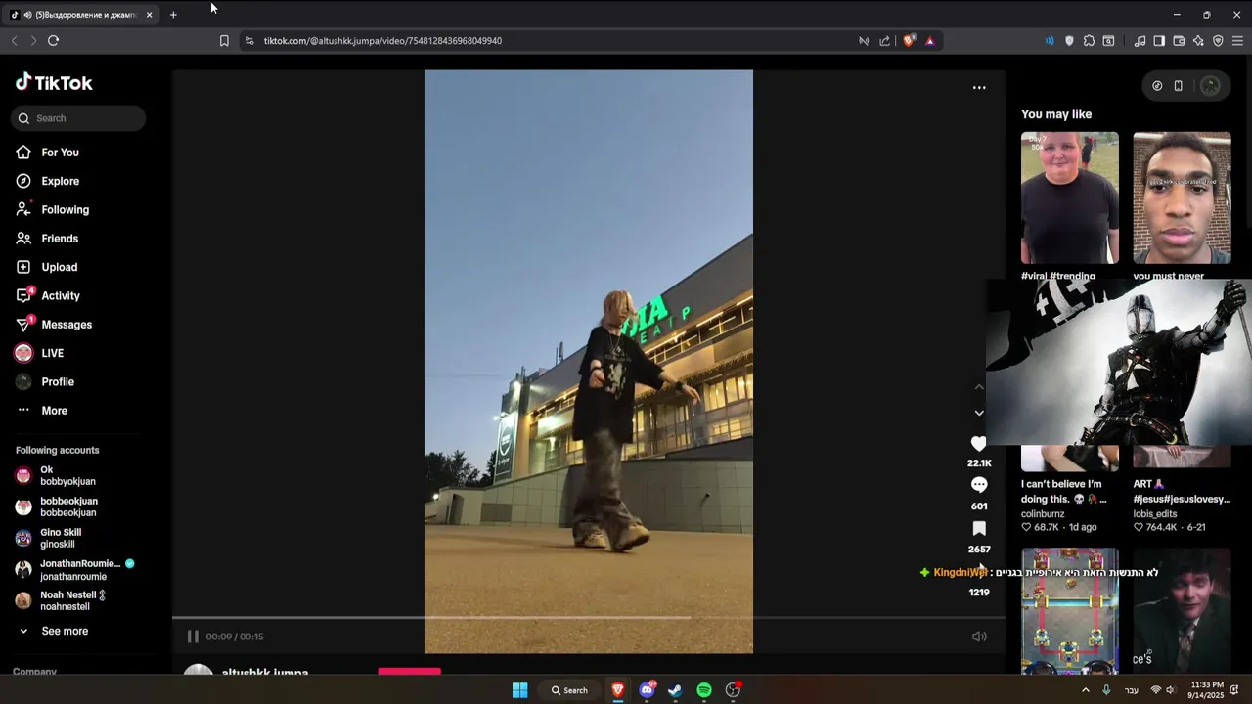Expand See more following accounts
Screen dimensions: 1252x704
coord(65,631)
